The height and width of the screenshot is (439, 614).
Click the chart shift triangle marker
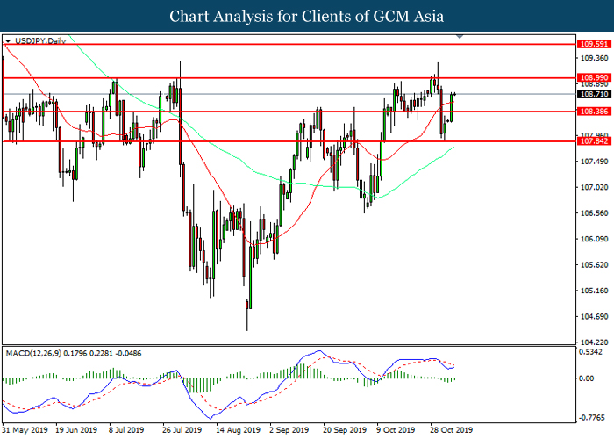pos(460,37)
